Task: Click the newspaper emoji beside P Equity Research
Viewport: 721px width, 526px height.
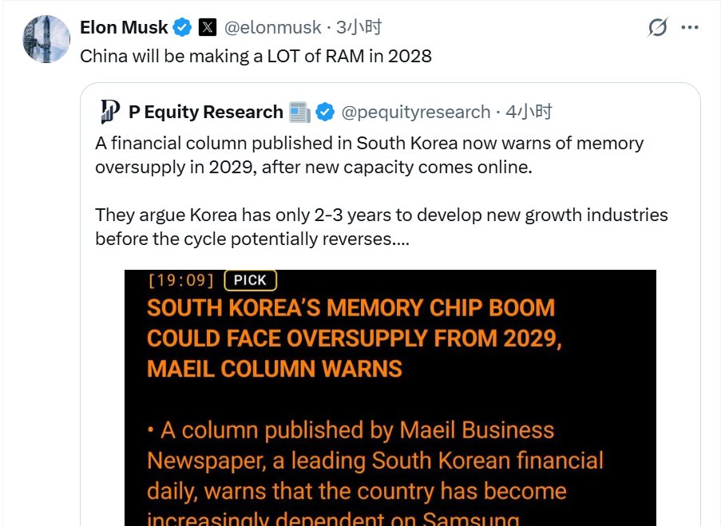Action: point(299,113)
